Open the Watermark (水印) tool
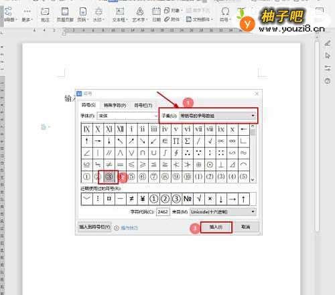The height and width of the screenshot is (295, 335). pyautogui.click(x=98, y=15)
